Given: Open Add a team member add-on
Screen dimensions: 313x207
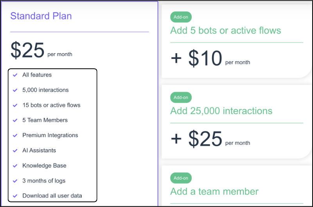Looking at the screenshot, I should point(214,191).
